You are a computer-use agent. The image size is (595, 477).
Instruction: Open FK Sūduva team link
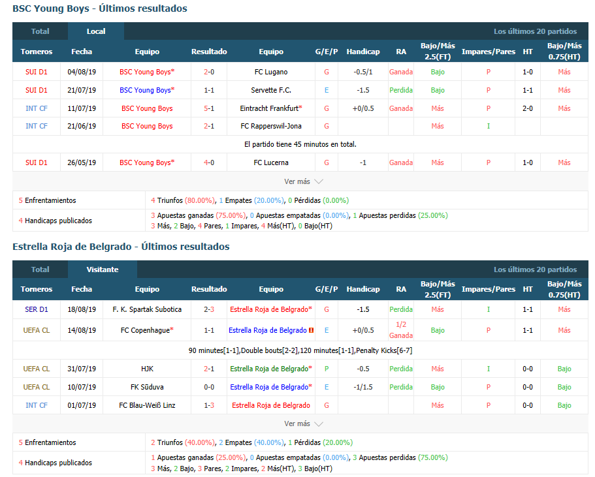coord(147,387)
